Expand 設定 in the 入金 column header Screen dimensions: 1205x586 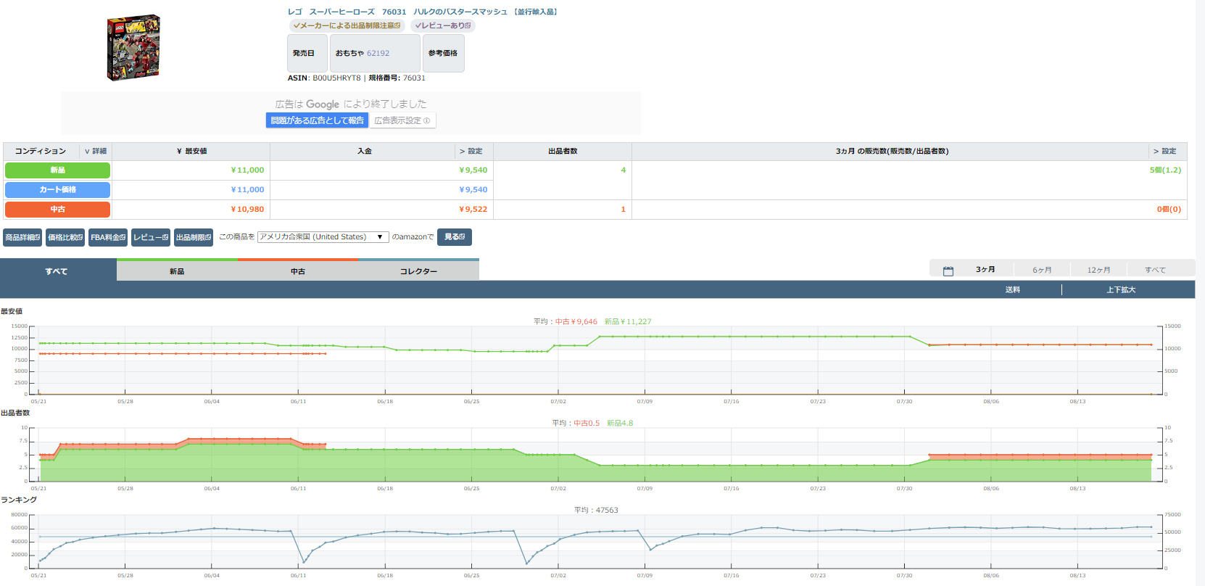click(471, 151)
